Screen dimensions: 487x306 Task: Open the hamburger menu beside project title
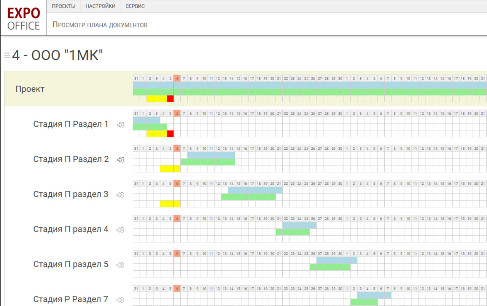(7, 55)
